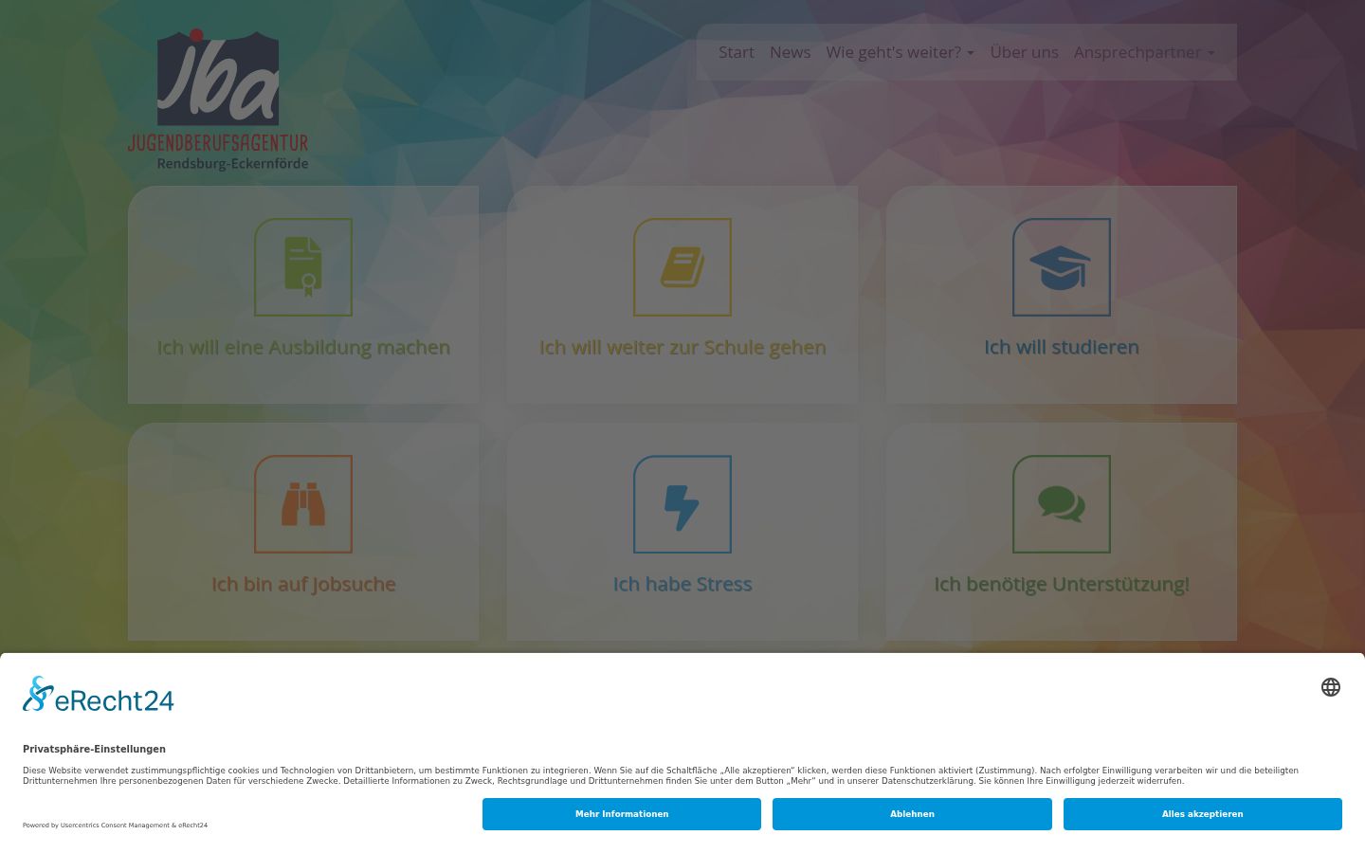
Task: Click the jba Jugendberufsagentur logo
Action: tap(219, 100)
